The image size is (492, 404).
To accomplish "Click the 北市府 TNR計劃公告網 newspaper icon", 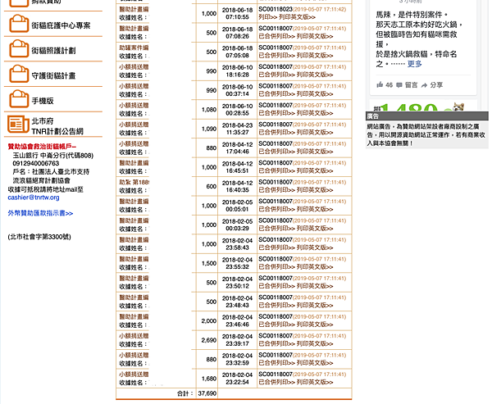I will coord(18,125).
